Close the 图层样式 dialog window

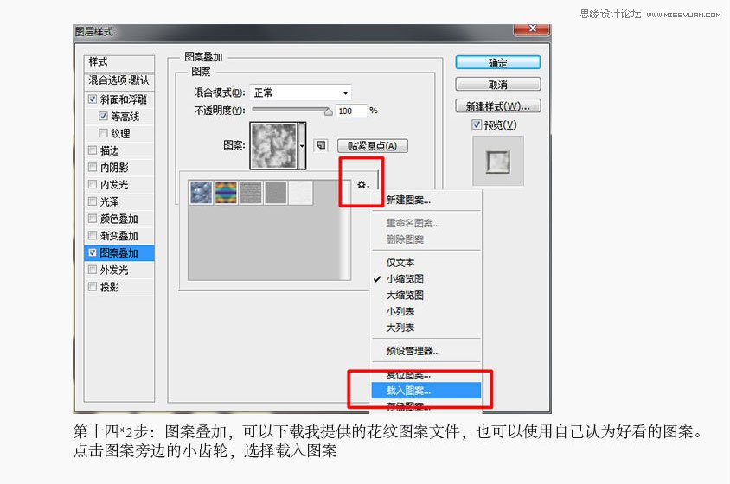coord(532,29)
